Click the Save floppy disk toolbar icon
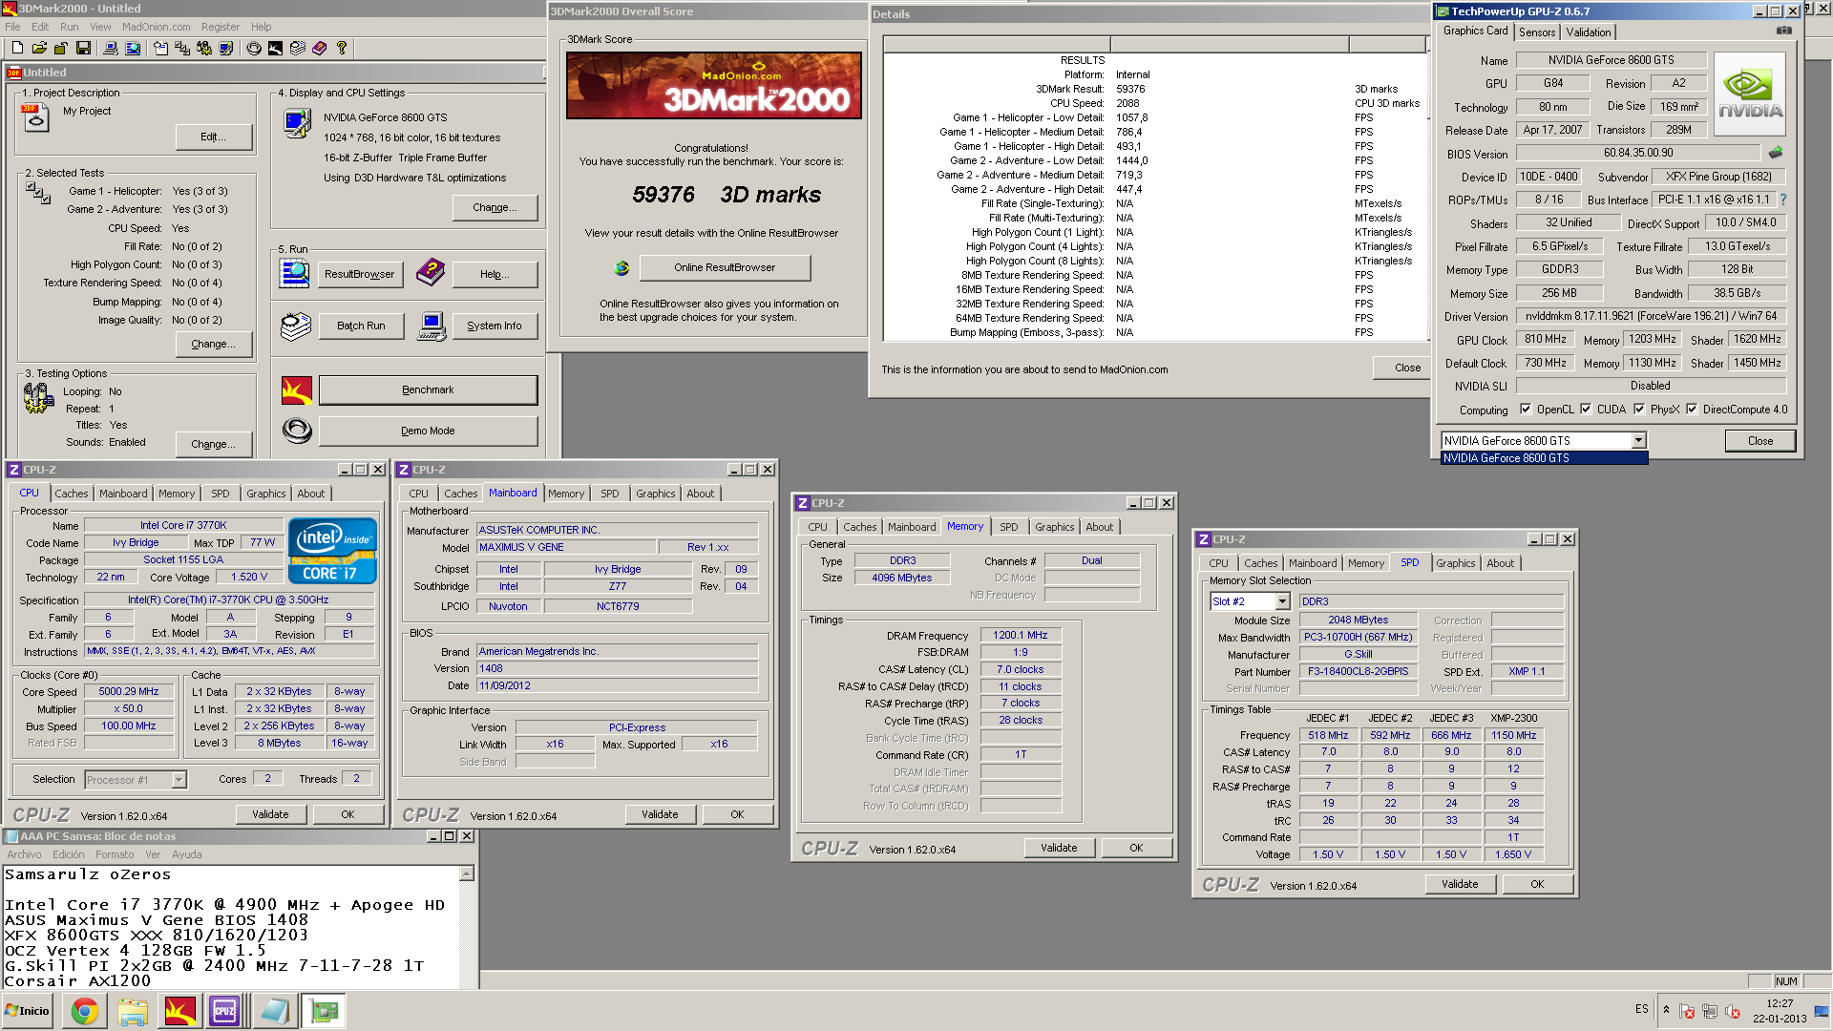This screenshot has width=1833, height=1031. tap(83, 48)
